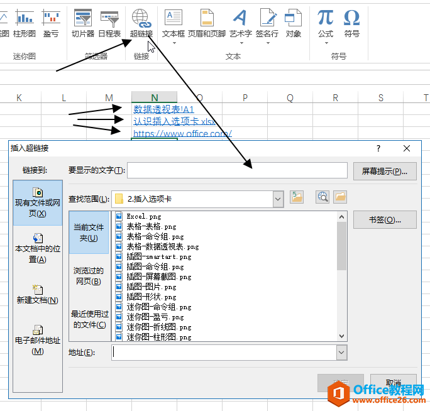Expand the WordArt (艺术字) dropdown arrow
430x411 pixels.
(241, 43)
